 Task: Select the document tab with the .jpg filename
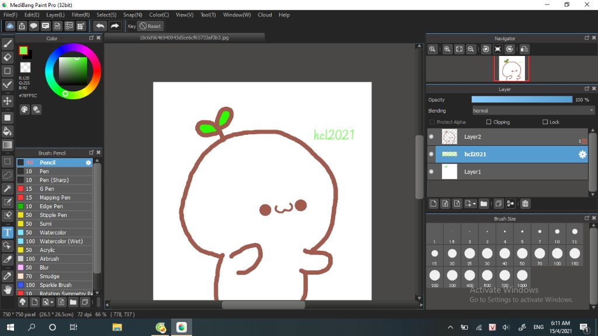pos(184,38)
